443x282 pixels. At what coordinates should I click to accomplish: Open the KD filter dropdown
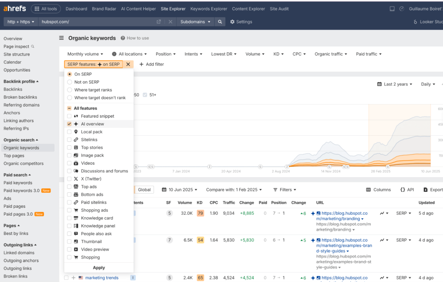click(x=278, y=54)
